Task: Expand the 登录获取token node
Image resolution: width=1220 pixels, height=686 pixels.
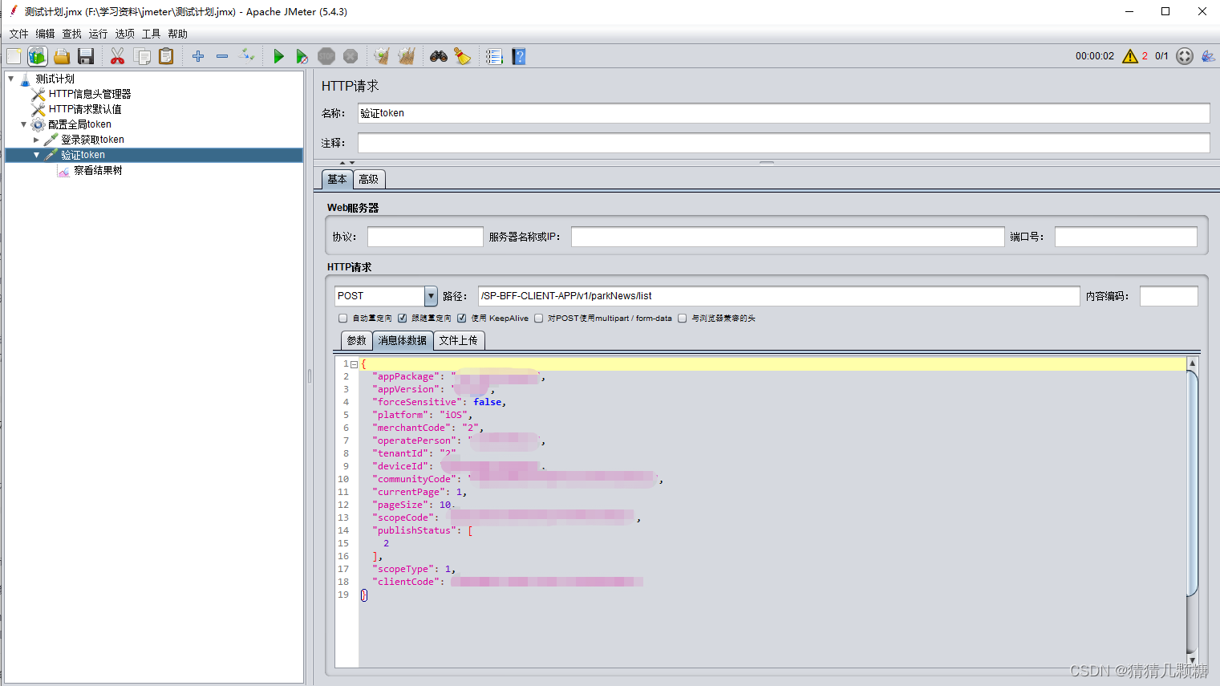Action: tap(36, 140)
